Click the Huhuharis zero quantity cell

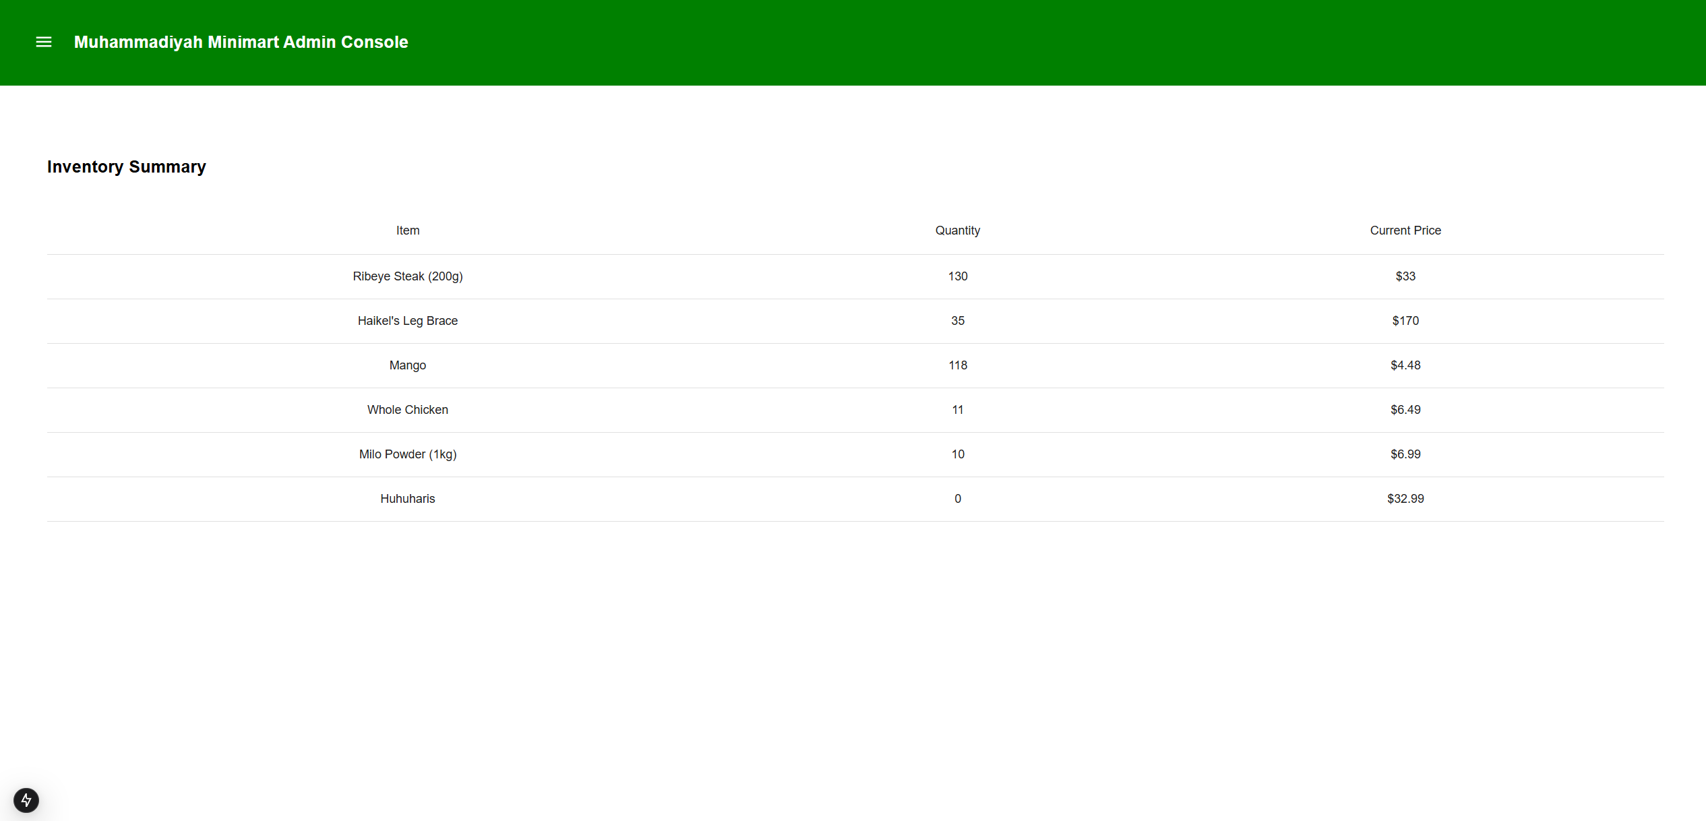coord(957,499)
